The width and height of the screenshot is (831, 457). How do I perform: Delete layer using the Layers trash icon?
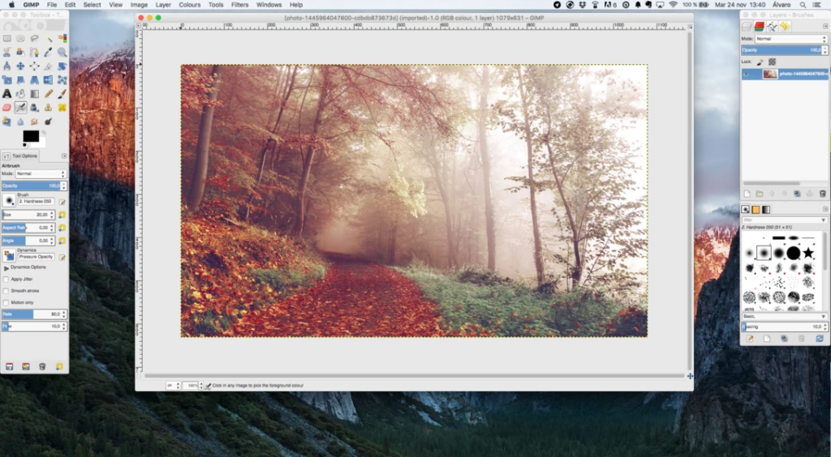[822, 194]
